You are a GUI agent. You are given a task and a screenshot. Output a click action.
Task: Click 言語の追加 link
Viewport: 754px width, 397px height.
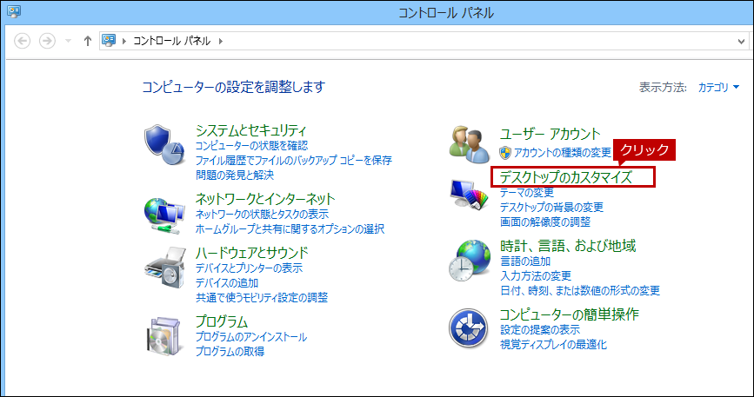pyautogui.click(x=525, y=261)
